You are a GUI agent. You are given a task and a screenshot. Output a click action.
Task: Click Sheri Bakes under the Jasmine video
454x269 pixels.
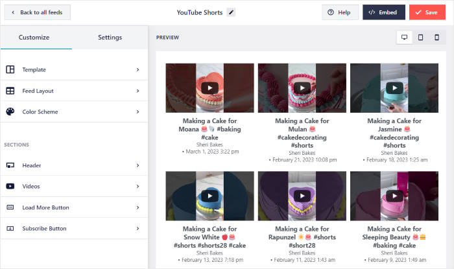394,153
